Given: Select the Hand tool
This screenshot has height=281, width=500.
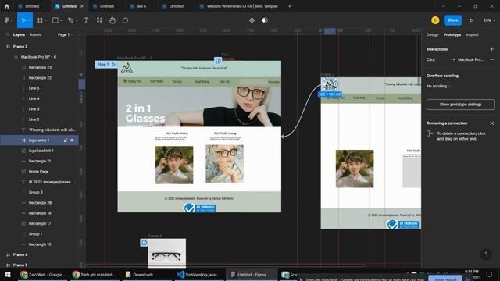Looking at the screenshot, I should (x=112, y=20).
